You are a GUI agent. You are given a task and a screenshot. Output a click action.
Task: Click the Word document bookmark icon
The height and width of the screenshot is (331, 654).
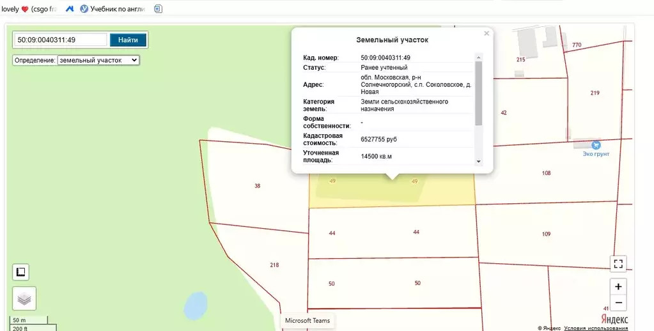click(158, 9)
